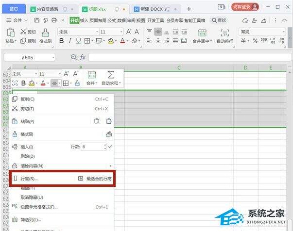Click the ribbon Paste (粘贴) clipboard icon
Viewport: 293px width, 231px height.
11,33
